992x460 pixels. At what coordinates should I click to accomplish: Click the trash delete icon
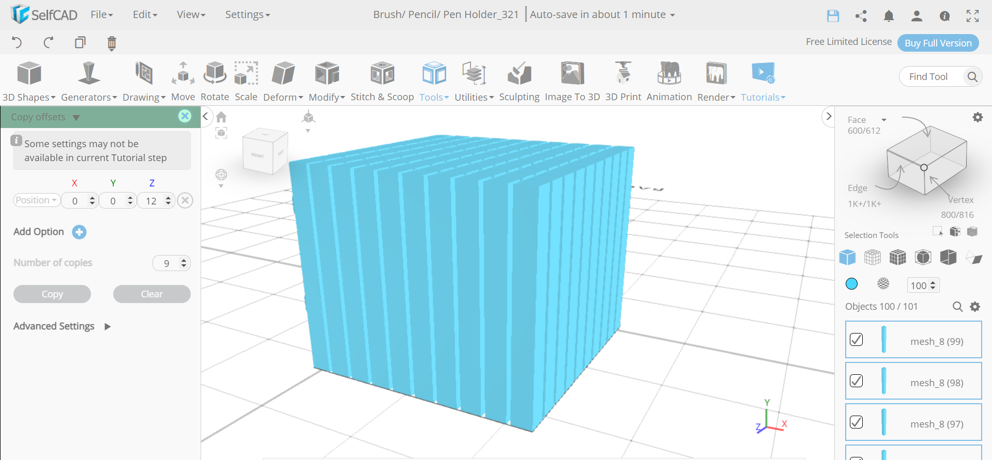[112, 43]
